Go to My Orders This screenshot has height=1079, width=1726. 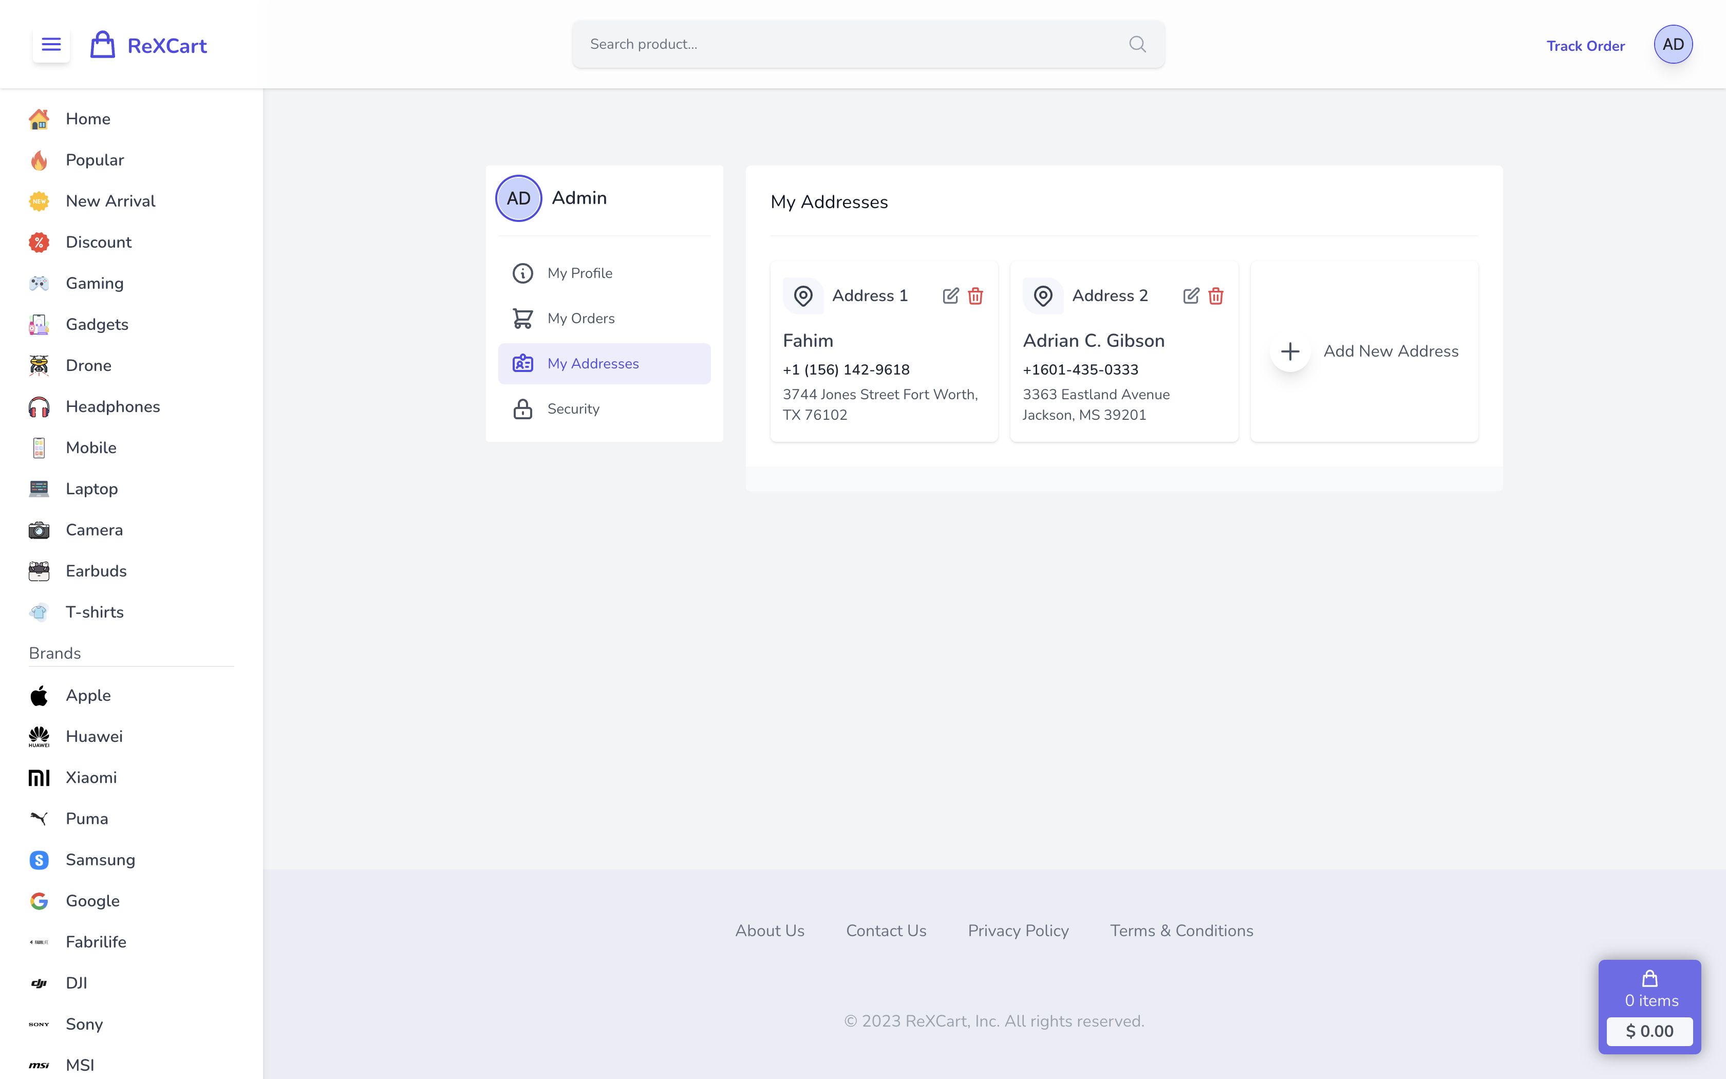point(580,318)
